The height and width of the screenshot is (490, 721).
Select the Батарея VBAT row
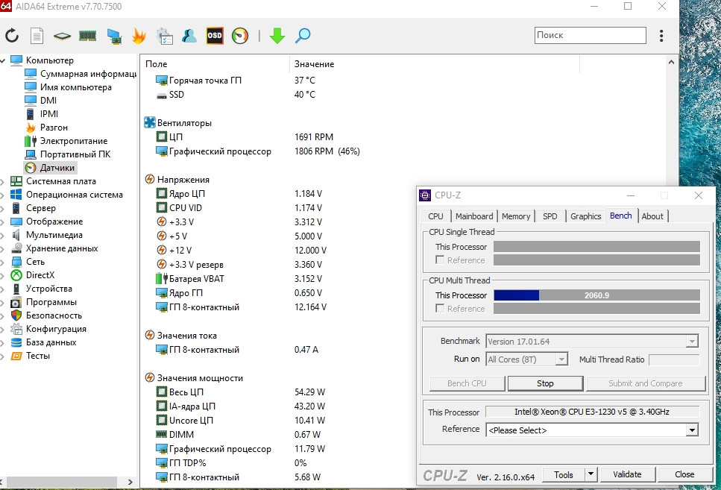coord(239,279)
